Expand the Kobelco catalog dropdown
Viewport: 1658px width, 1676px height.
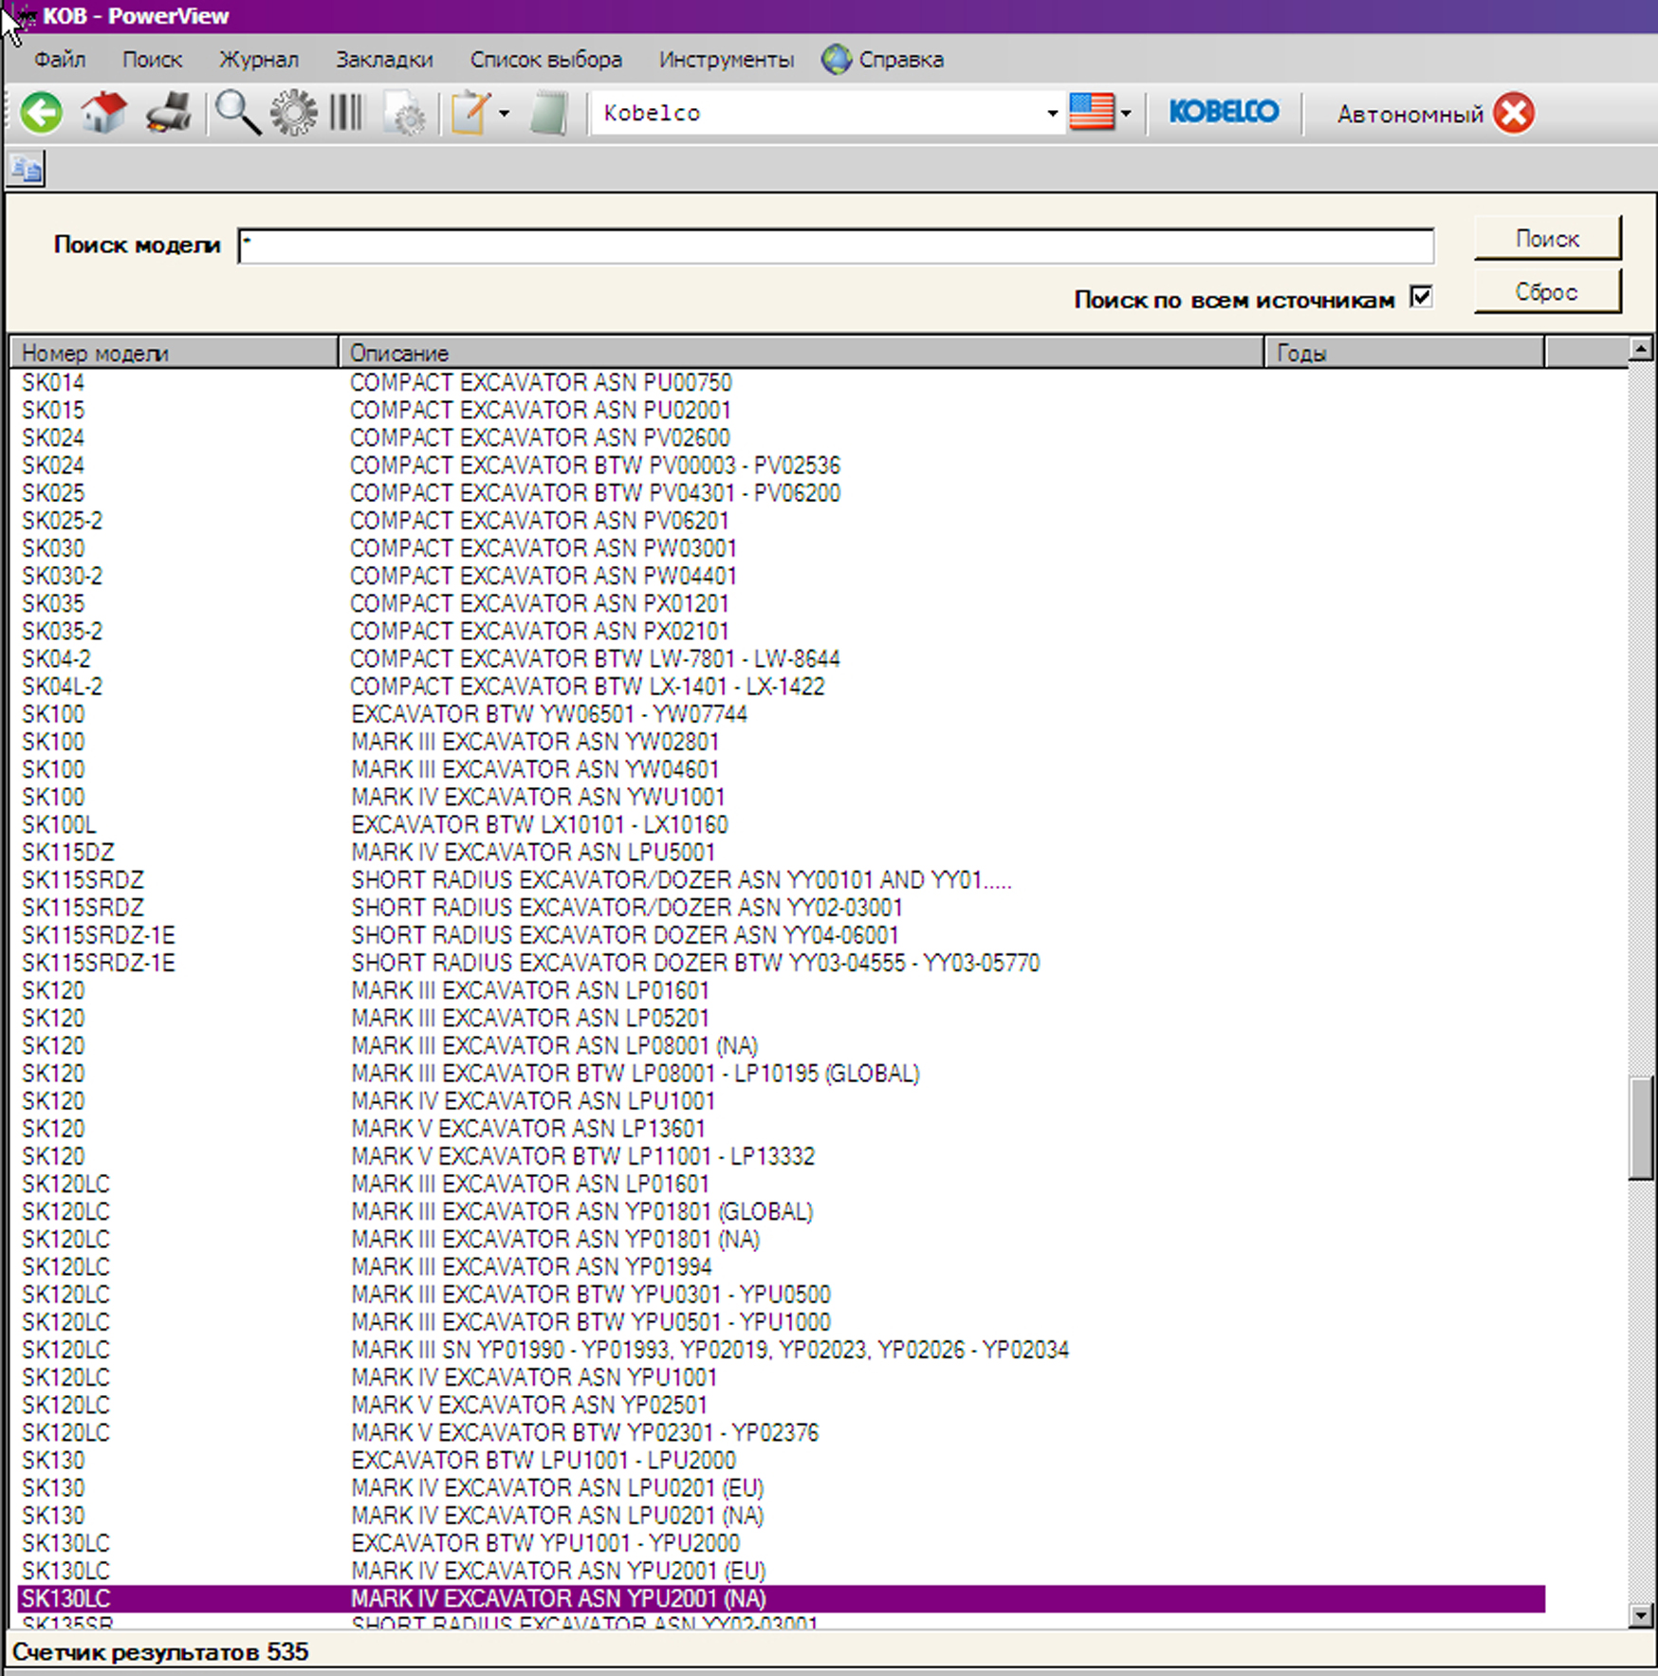pos(1052,114)
